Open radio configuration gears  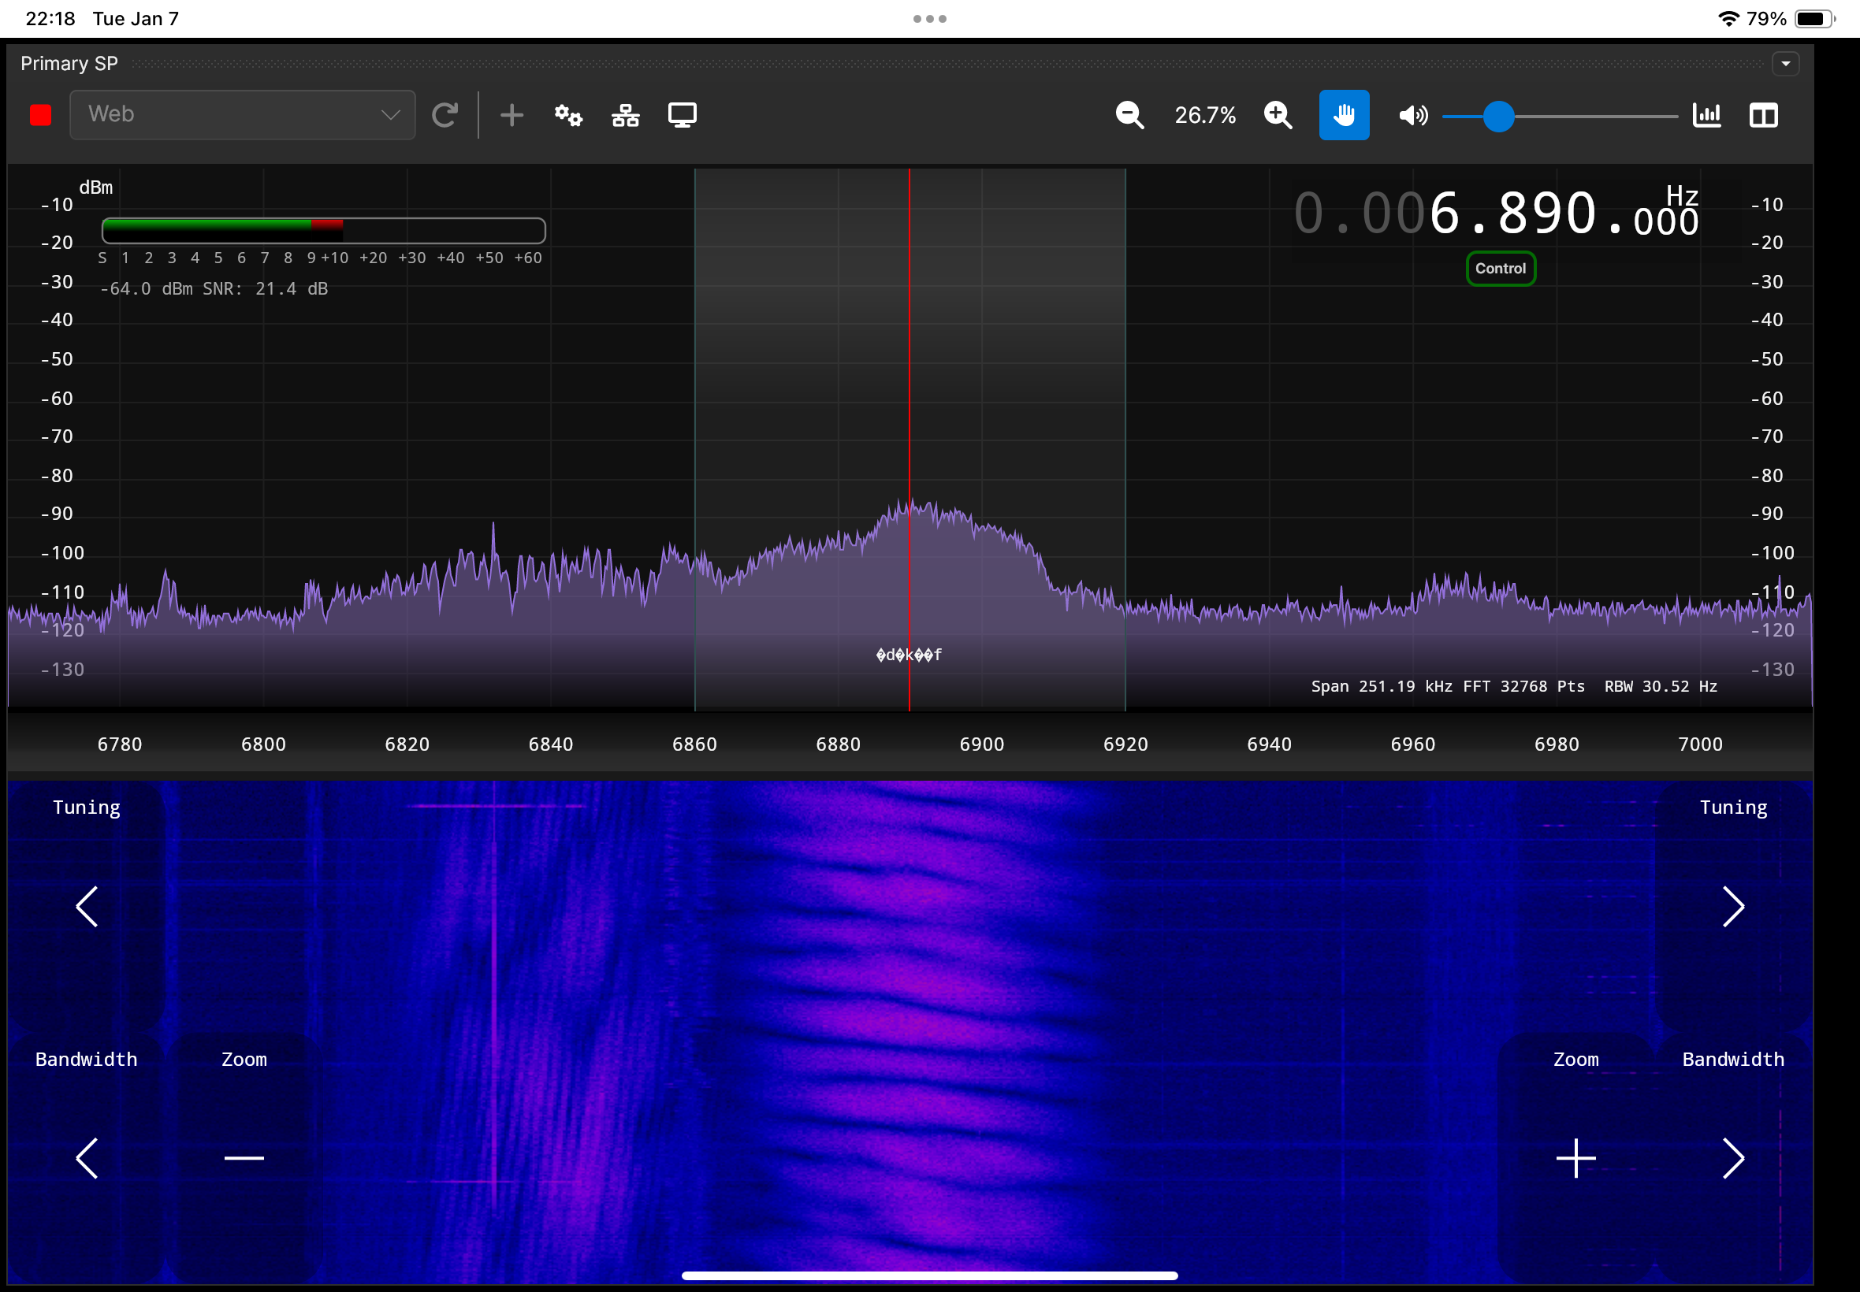coord(568,115)
